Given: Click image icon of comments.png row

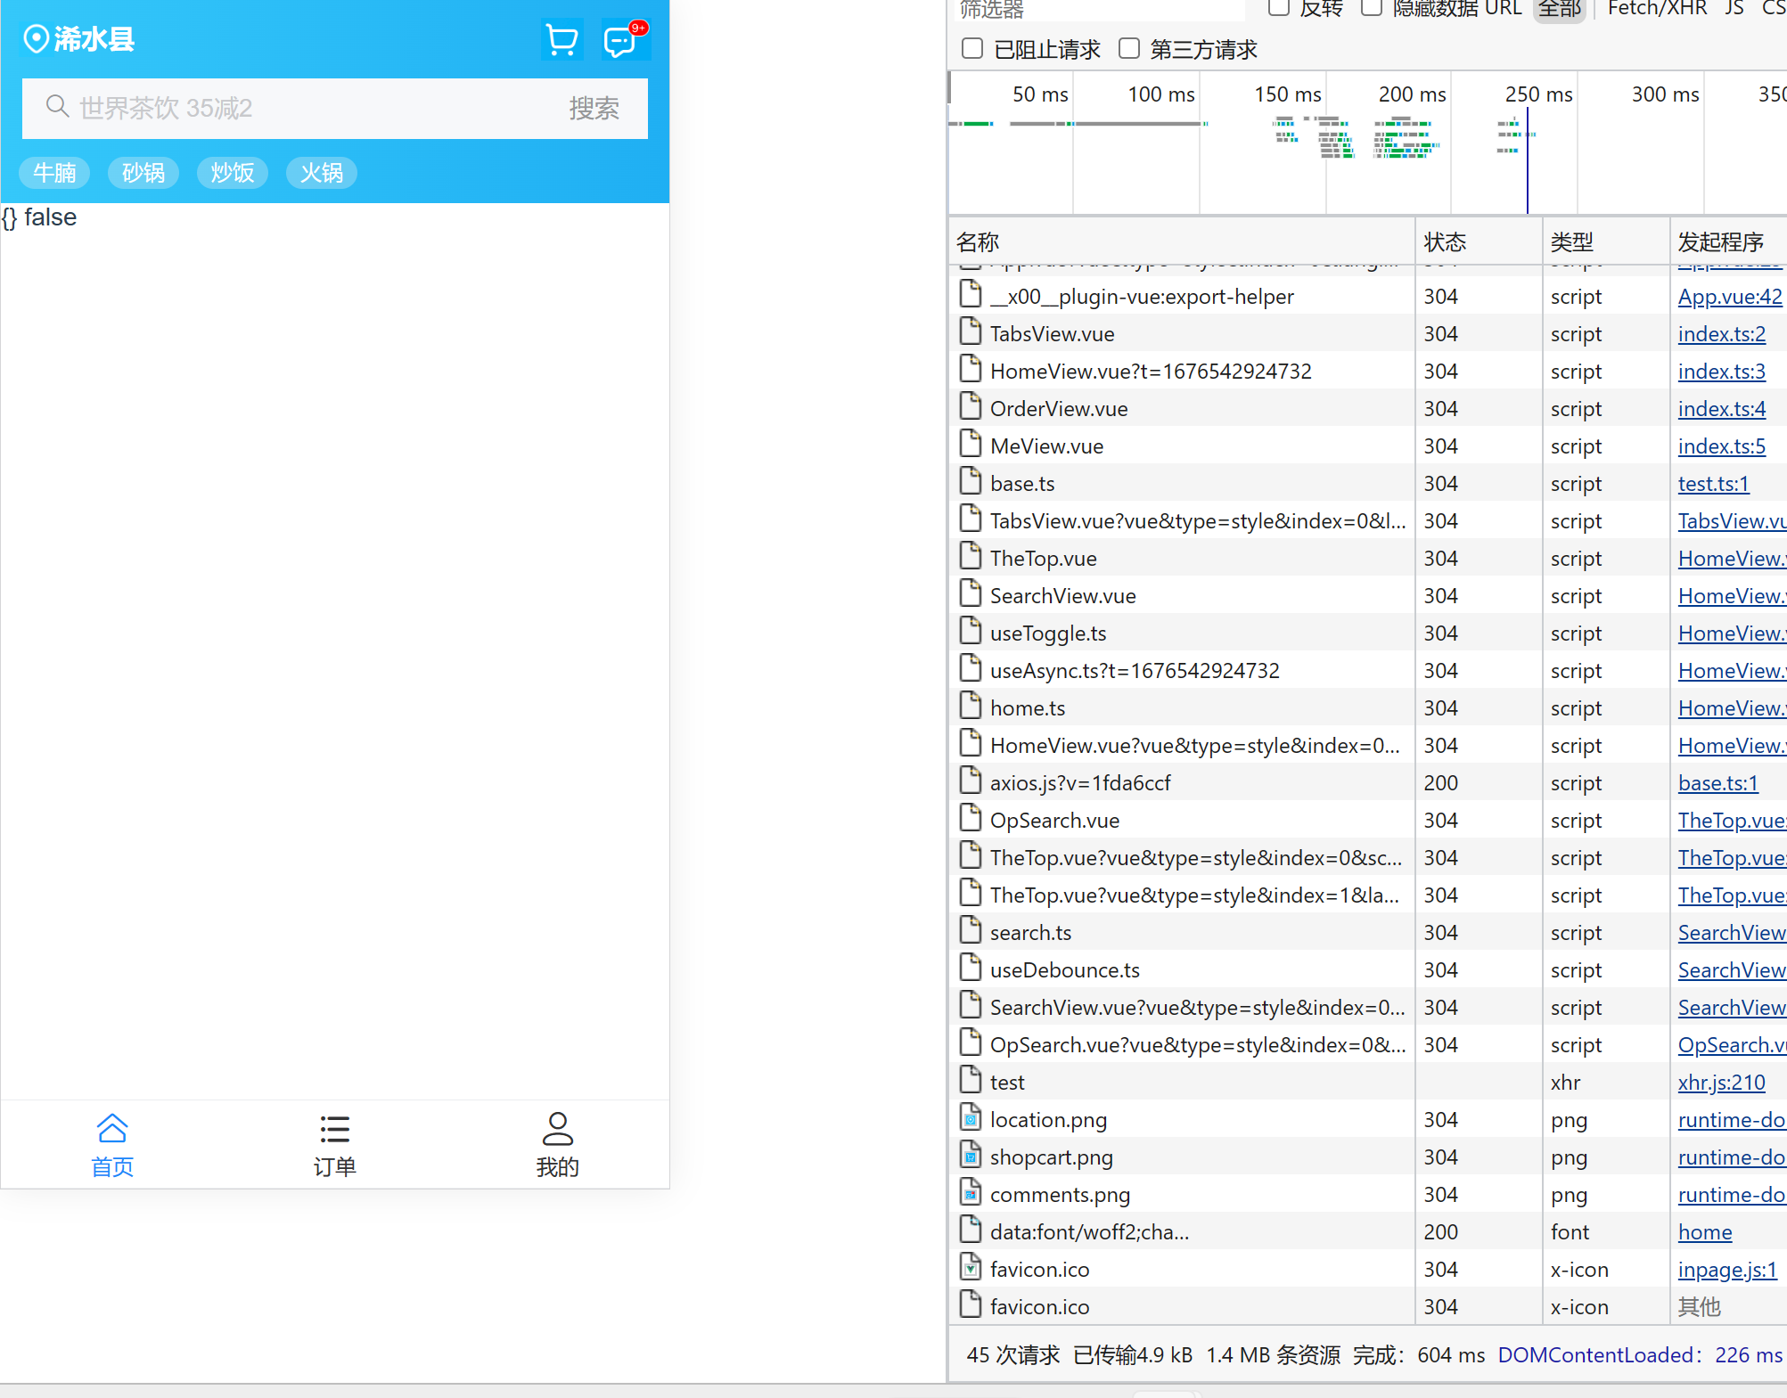Looking at the screenshot, I should [971, 1192].
